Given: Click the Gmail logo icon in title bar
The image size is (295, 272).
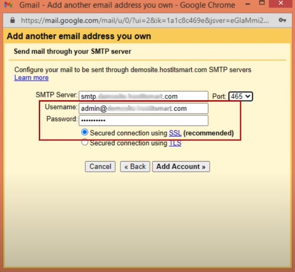Looking at the screenshot, I should pos(8,5).
